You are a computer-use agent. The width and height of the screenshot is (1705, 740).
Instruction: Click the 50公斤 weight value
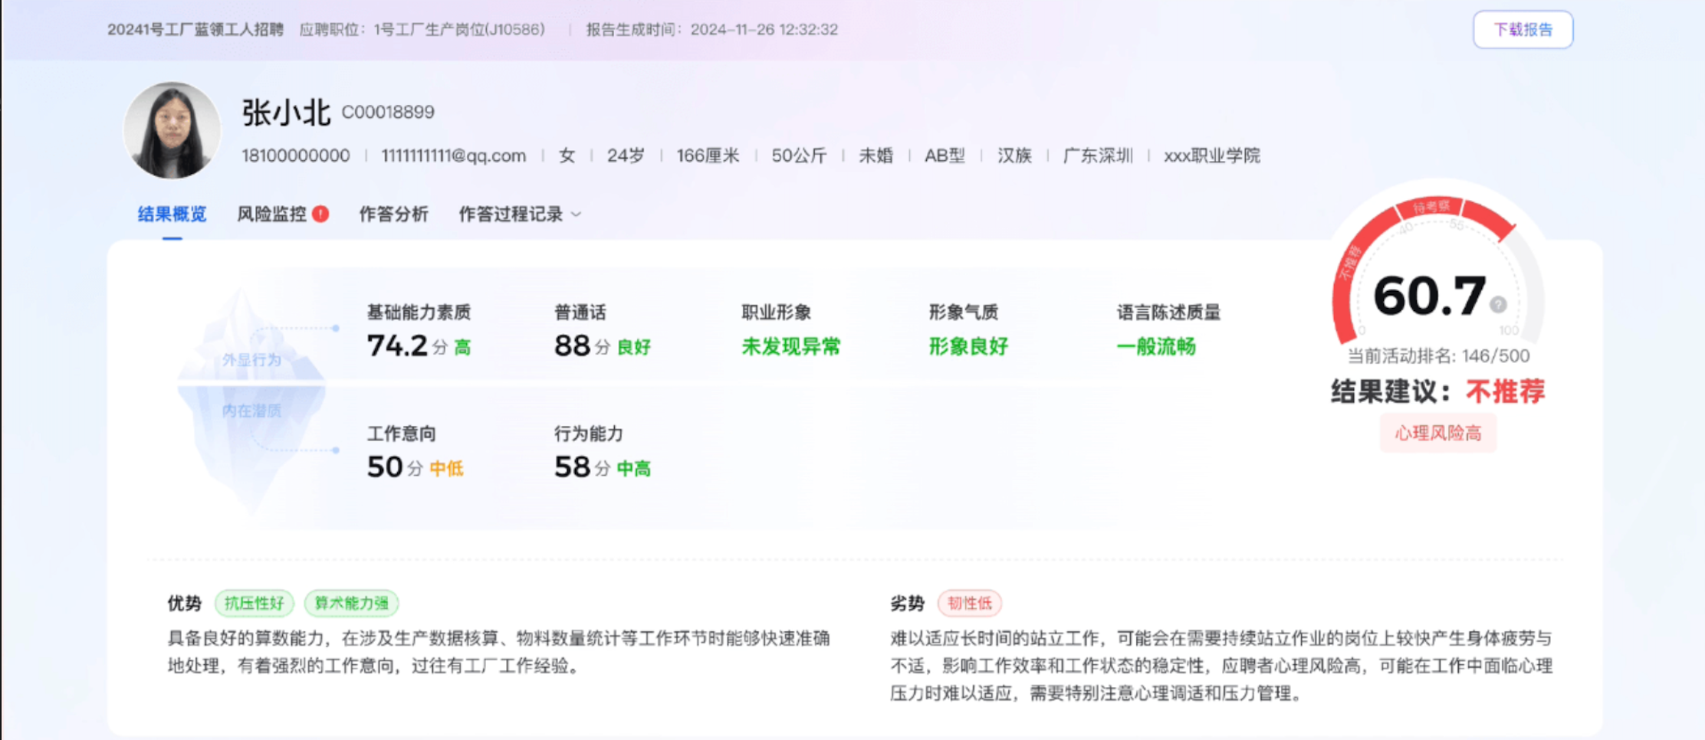click(x=799, y=156)
